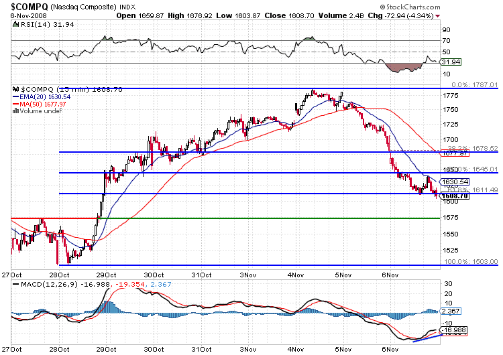
Task: Click the 6-Nov-2008 date
Action: pyautogui.click(x=28, y=15)
